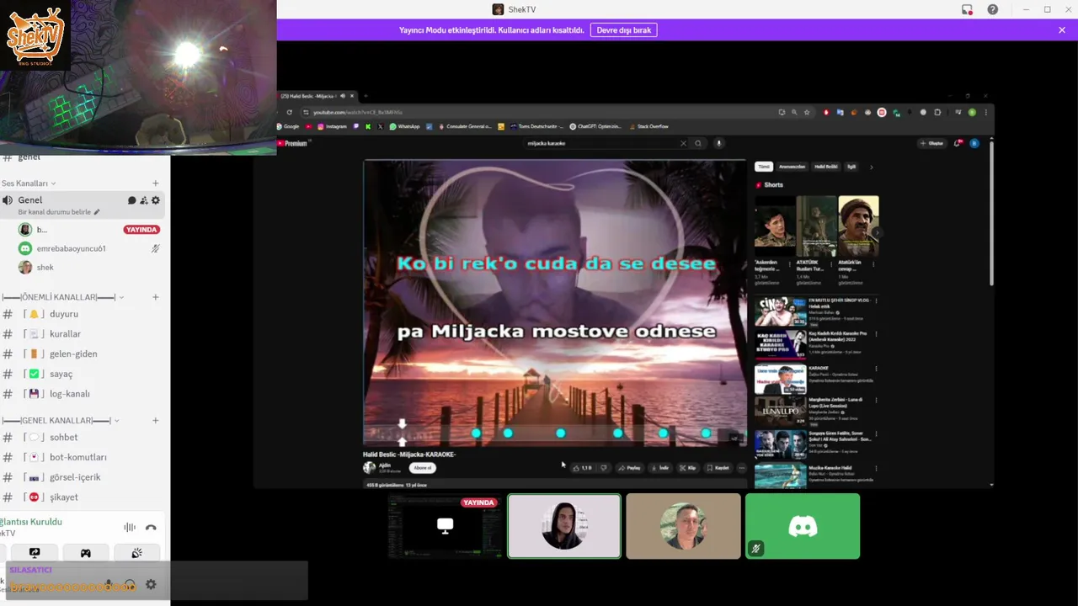Select the Tümü filter chip
1078x606 pixels.
pos(763,167)
